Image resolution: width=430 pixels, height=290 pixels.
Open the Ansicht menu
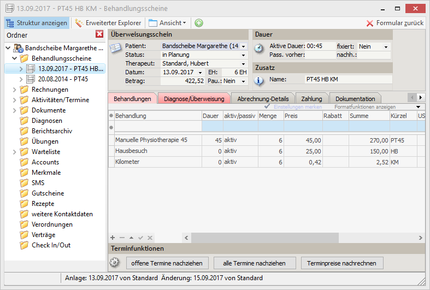tap(167, 23)
